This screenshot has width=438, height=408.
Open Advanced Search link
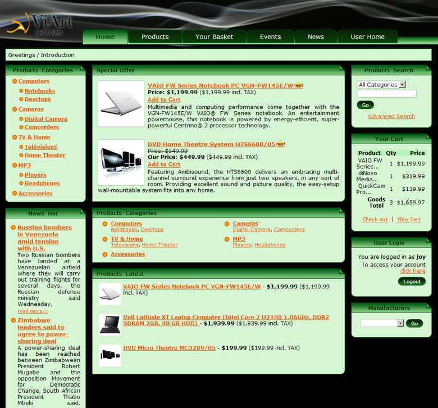(x=391, y=116)
